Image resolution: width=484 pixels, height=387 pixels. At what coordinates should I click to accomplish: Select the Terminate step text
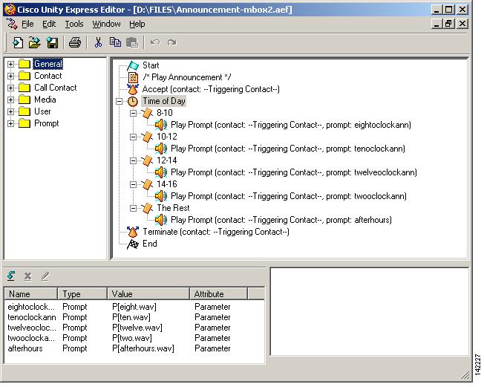tap(216, 232)
